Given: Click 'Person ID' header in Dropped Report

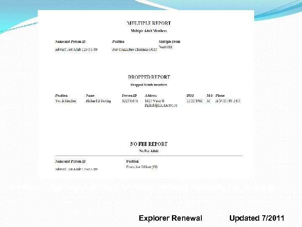Looking at the screenshot, I should coord(129,95).
